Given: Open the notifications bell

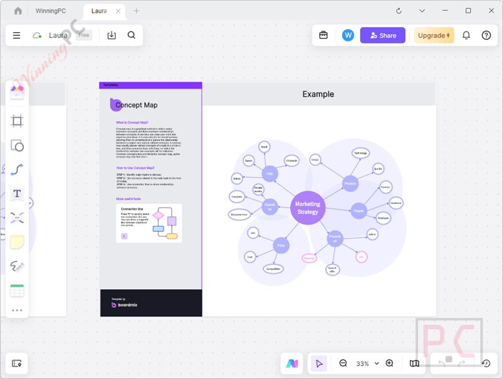Looking at the screenshot, I should pos(466,35).
